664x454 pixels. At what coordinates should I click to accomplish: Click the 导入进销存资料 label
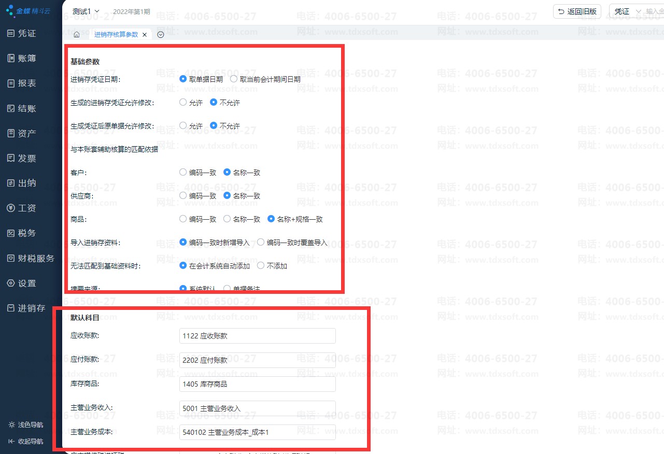coord(95,243)
